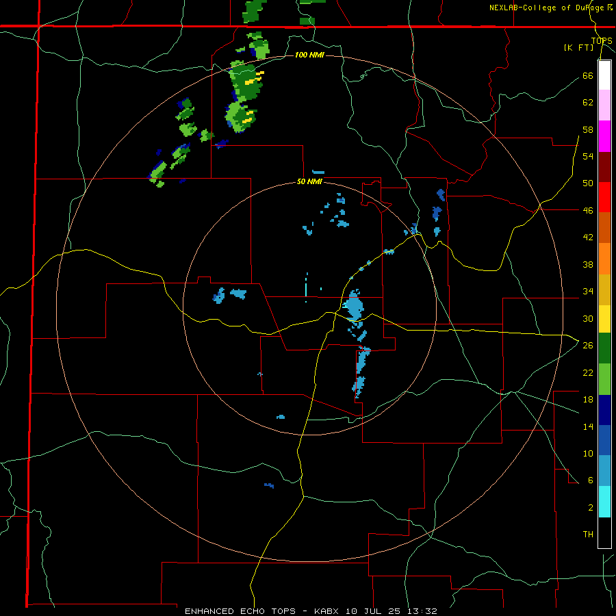Click the TH threshold legend label
The width and height of the screenshot is (616, 616).
click(588, 535)
